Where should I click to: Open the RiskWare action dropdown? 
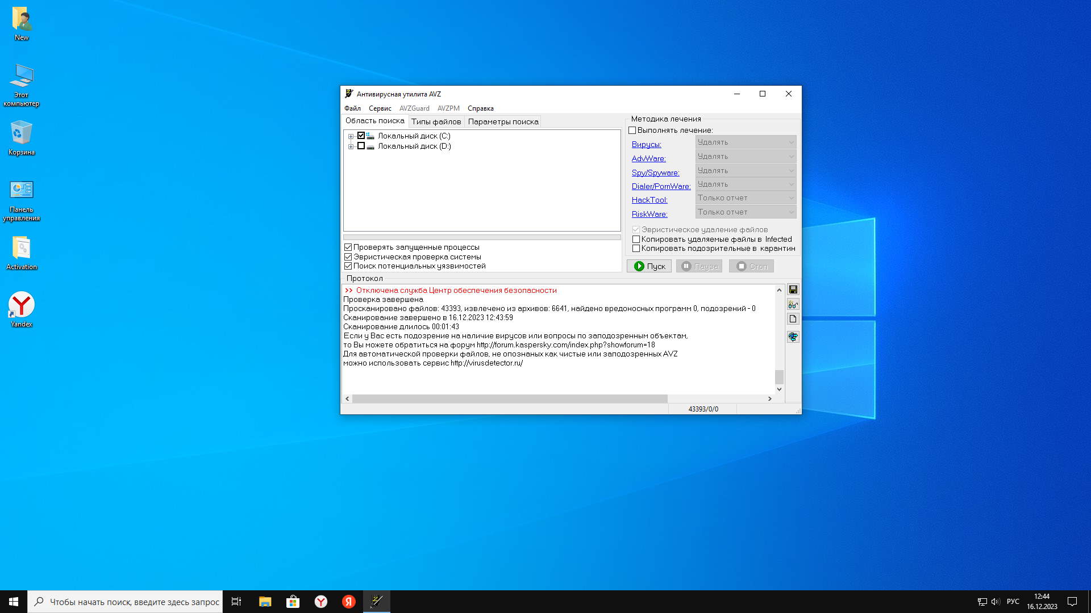click(x=745, y=212)
